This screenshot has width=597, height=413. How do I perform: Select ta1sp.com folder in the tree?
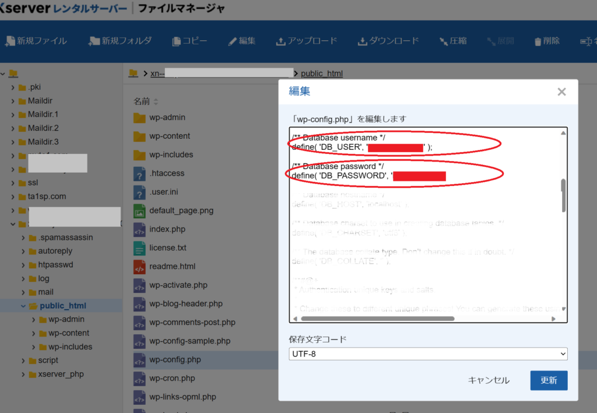[47, 197]
